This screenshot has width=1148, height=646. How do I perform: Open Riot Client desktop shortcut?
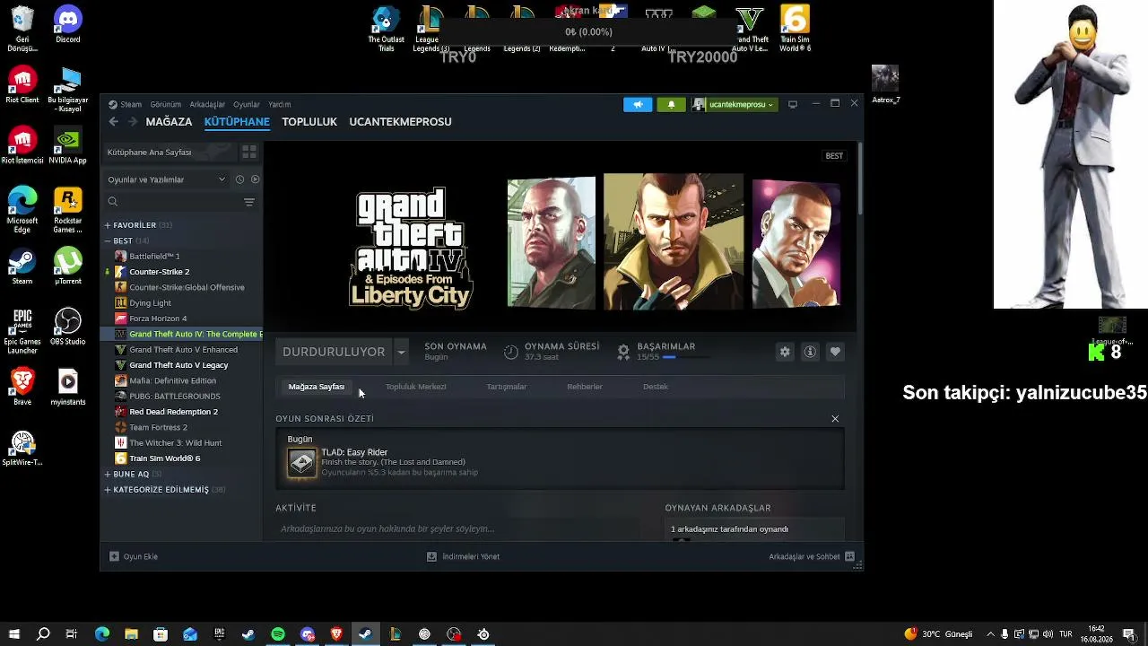tap(22, 86)
